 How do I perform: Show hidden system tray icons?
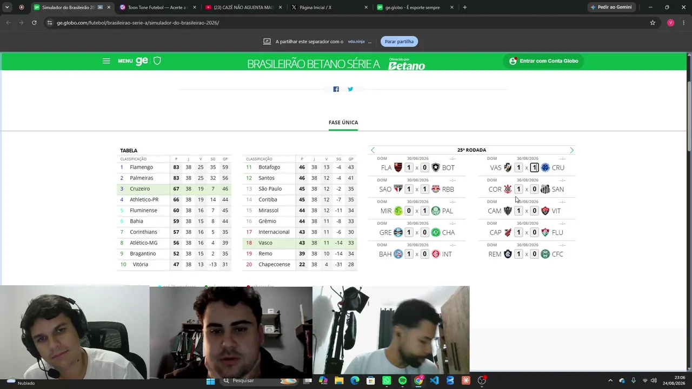[610, 380]
